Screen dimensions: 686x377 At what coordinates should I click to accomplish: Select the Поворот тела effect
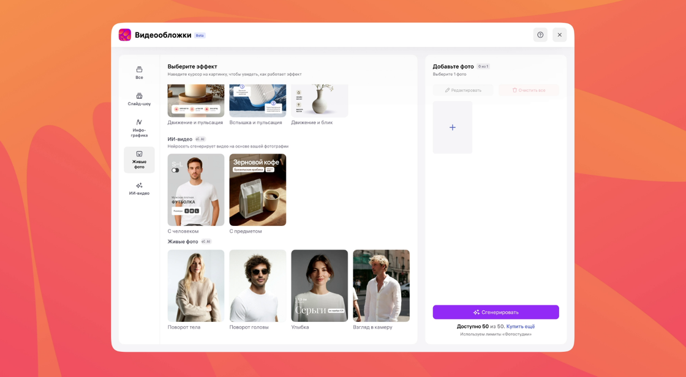(x=196, y=285)
